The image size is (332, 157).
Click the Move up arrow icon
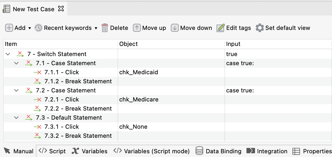(137, 28)
